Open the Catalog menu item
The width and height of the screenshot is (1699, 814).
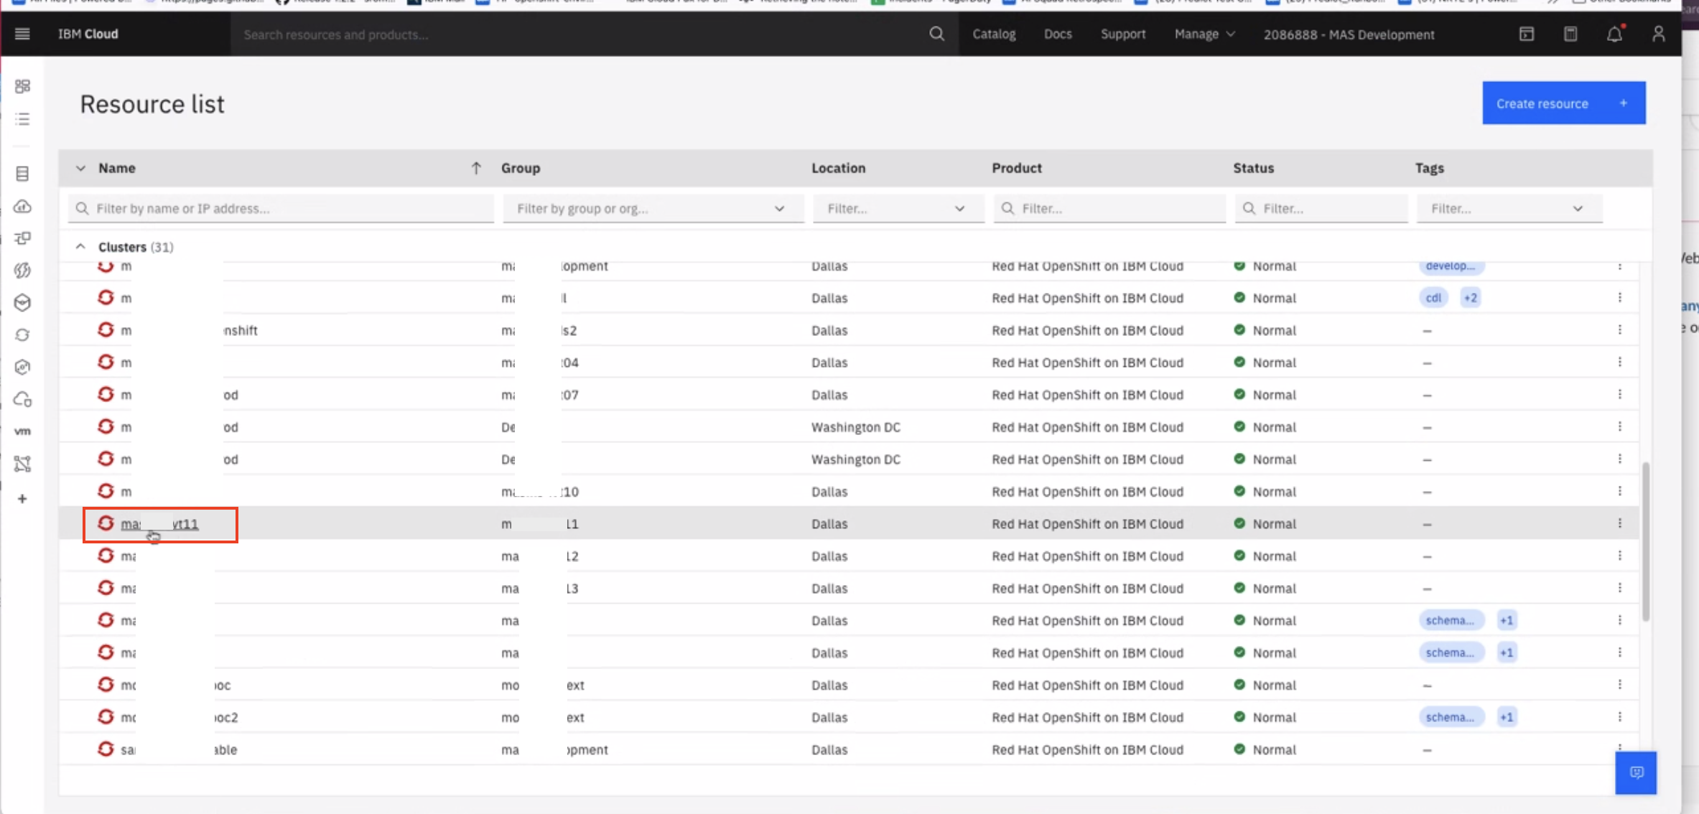point(994,34)
